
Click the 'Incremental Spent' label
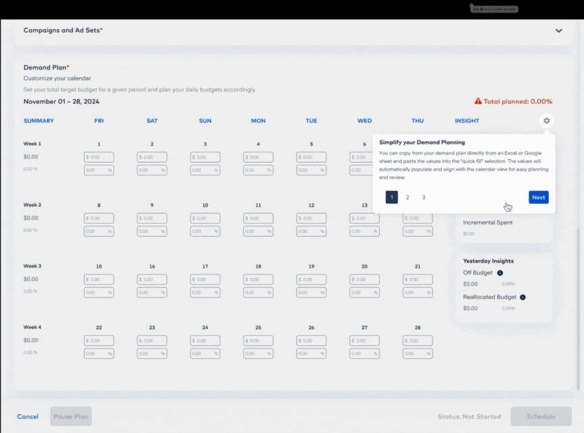pos(487,223)
